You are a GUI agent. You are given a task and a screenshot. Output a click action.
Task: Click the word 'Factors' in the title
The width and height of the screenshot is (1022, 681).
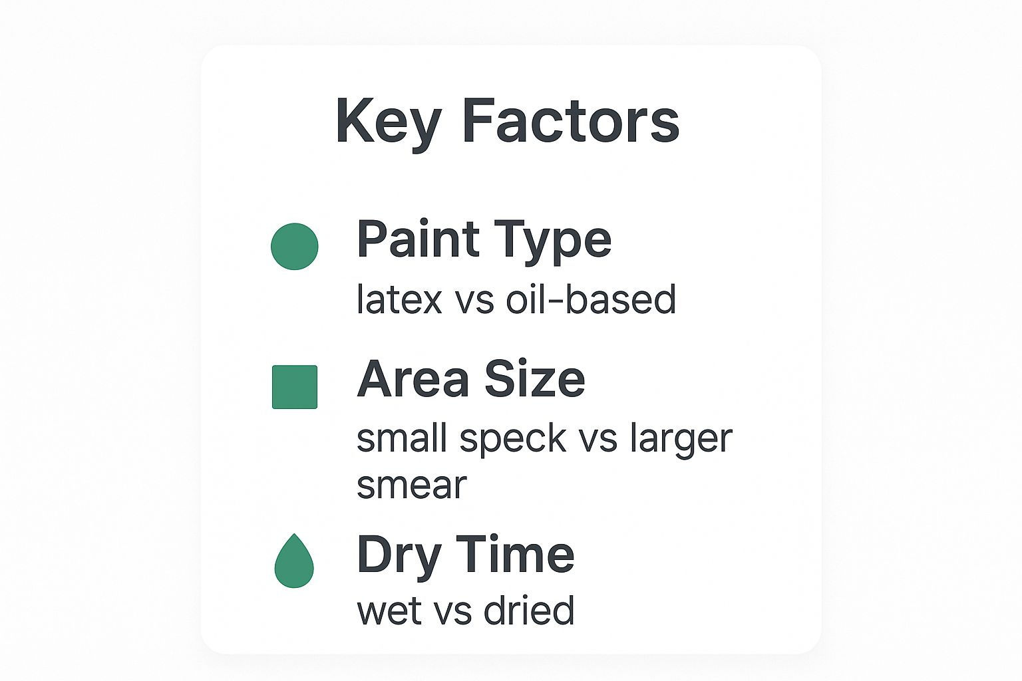click(x=571, y=121)
